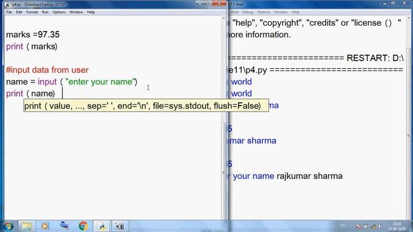Viewport: 413px width, 232px height.
Task: Click the print call tip tooltip
Action: coord(146,106)
